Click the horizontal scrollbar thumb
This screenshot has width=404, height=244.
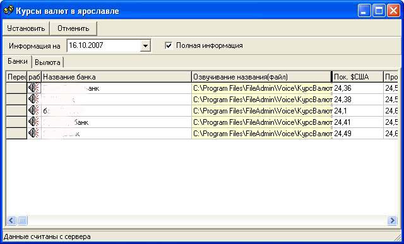[22, 220]
